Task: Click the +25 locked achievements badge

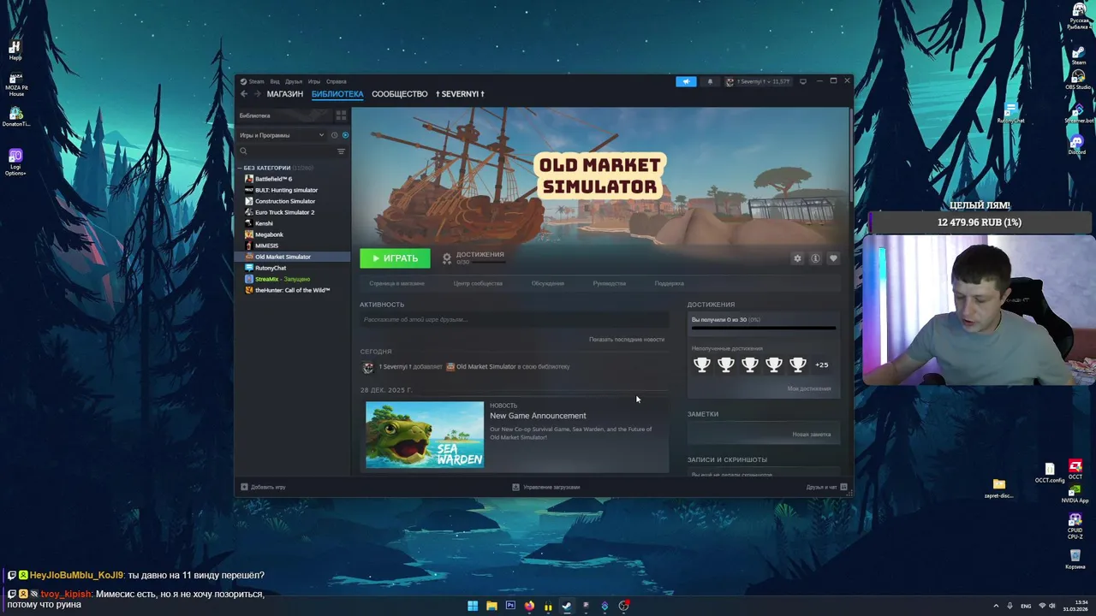Action: (x=822, y=364)
